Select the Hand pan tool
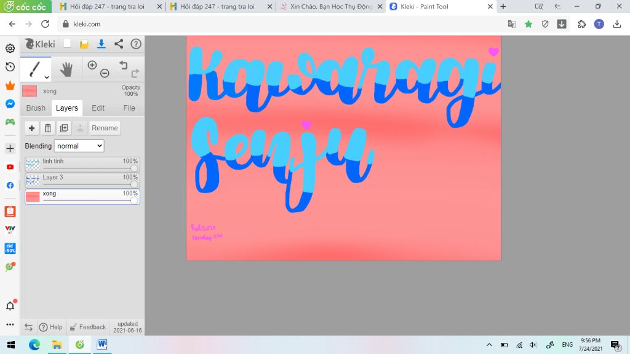 coord(66,69)
